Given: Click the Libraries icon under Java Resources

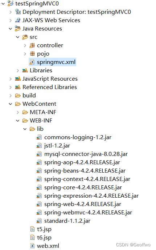Looking at the screenshot, I should pyautogui.click(x=25, y=70).
